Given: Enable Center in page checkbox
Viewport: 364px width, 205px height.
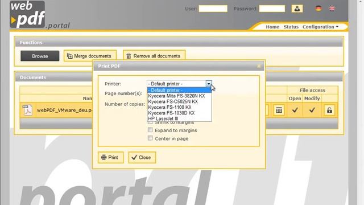Looking at the screenshot, I should point(150,138).
